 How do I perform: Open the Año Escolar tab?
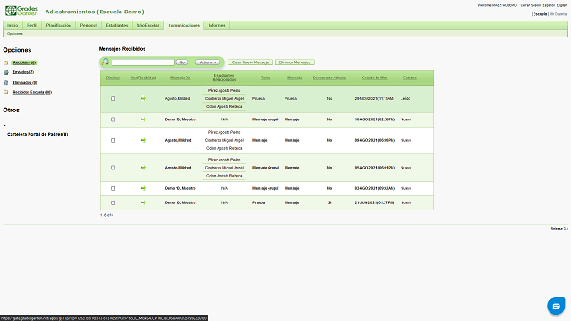(x=148, y=25)
